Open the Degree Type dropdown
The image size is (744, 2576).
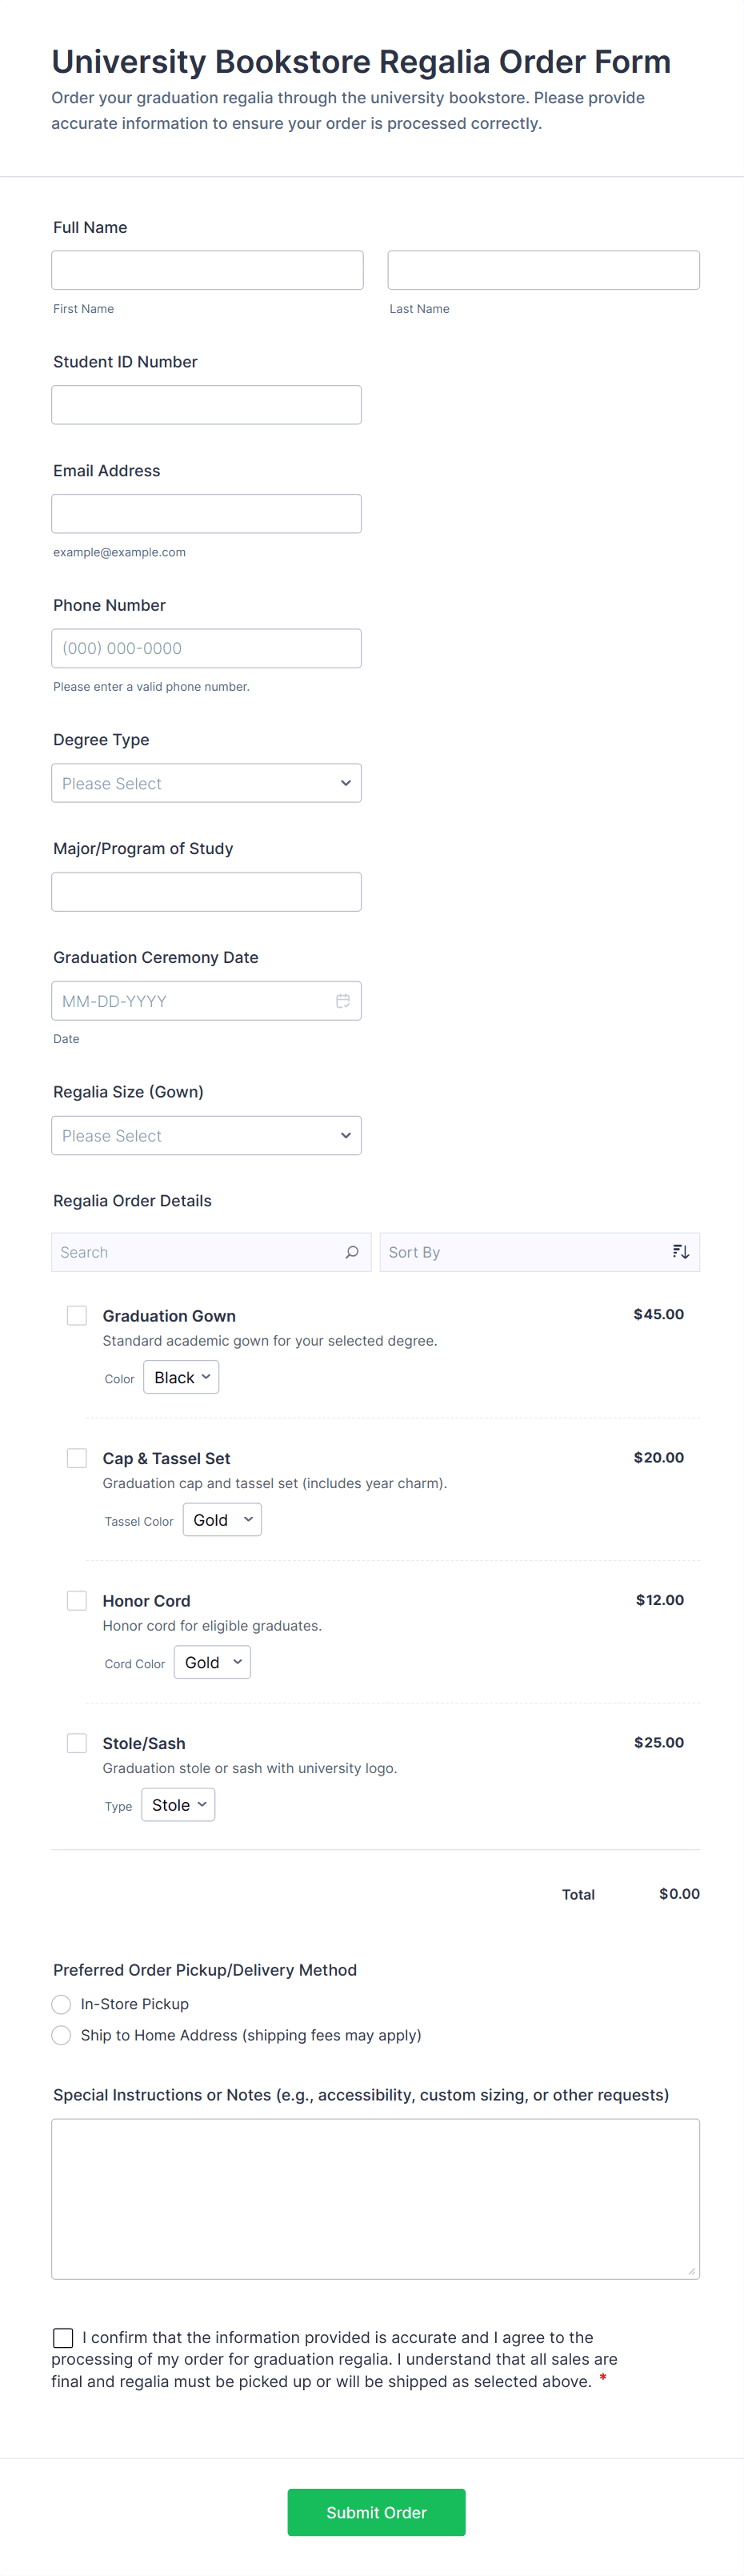206,783
